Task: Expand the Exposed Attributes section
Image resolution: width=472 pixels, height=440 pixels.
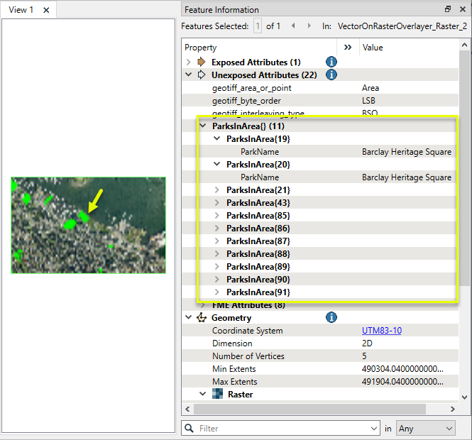Action: pos(189,62)
